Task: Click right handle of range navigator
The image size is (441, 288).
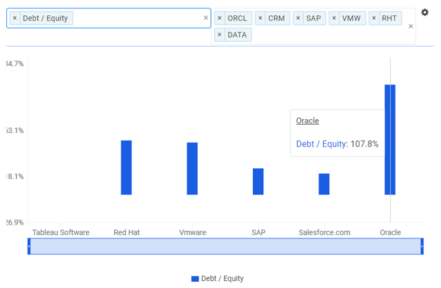Action: coord(422,247)
